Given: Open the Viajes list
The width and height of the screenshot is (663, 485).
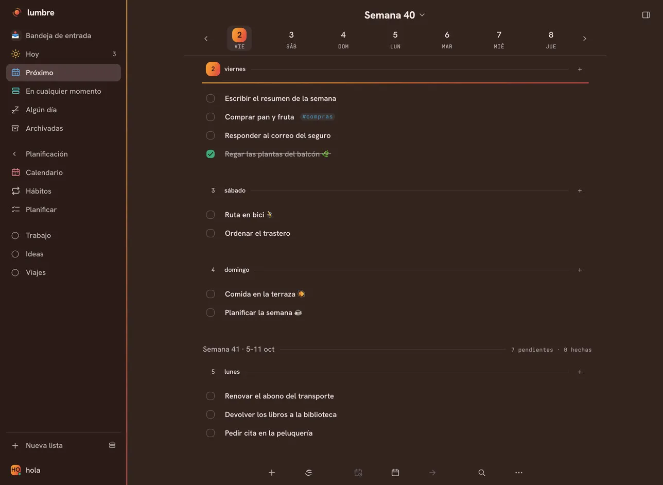Looking at the screenshot, I should (63, 272).
